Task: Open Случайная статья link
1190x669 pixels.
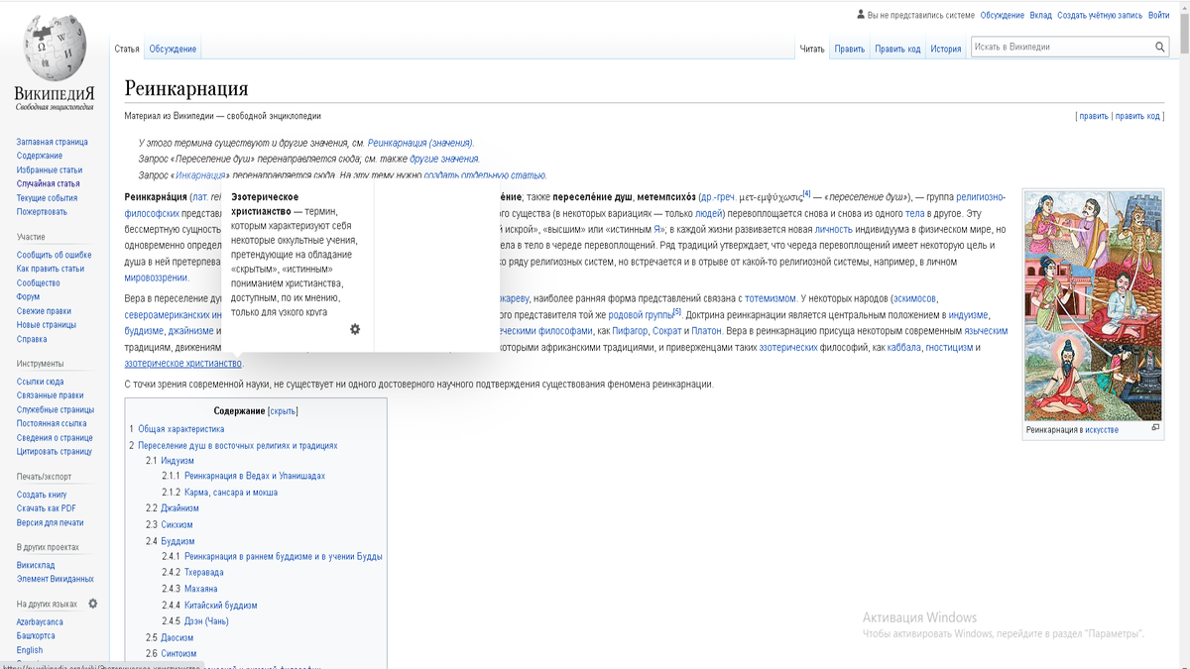Action: [48, 183]
